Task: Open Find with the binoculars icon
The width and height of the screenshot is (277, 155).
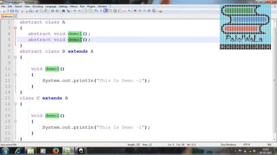Action: (x=63, y=11)
